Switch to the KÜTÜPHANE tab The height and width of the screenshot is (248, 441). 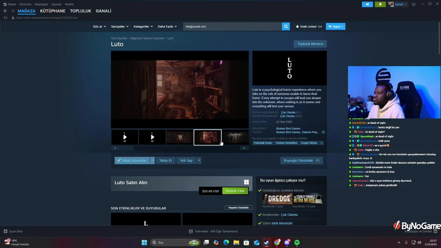(x=53, y=11)
